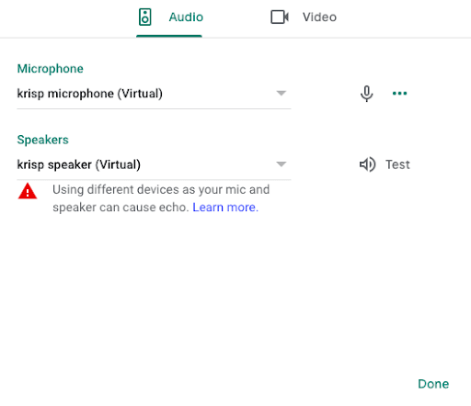Open the three-dot microphone options menu

pyautogui.click(x=399, y=93)
